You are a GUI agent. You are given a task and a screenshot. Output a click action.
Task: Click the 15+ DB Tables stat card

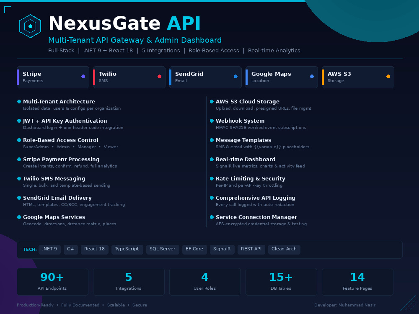click(281, 282)
